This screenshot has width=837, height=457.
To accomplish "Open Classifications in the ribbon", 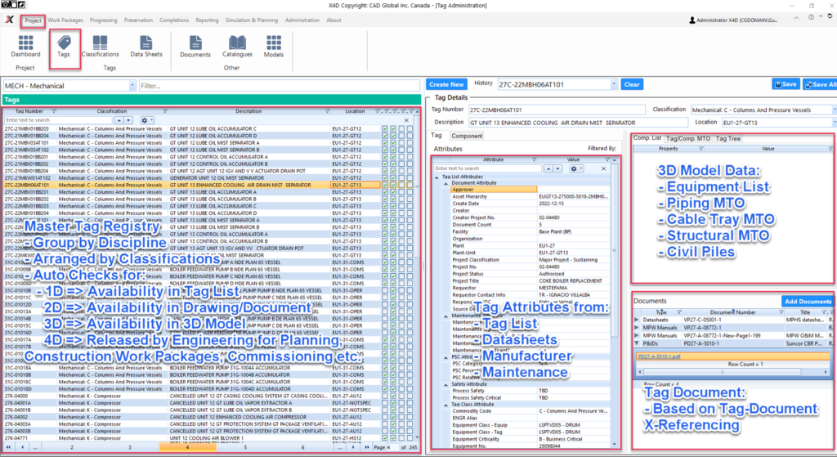I will click(x=100, y=47).
